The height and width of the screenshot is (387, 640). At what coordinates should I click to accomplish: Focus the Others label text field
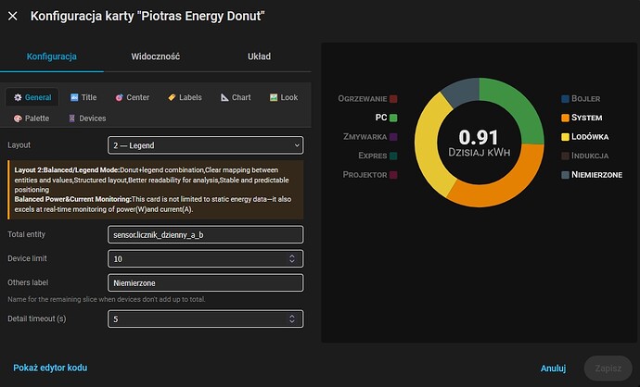205,282
